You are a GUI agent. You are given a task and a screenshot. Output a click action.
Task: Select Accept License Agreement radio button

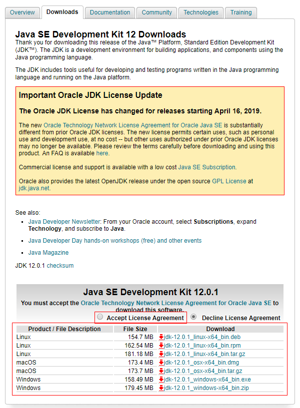[100, 317]
